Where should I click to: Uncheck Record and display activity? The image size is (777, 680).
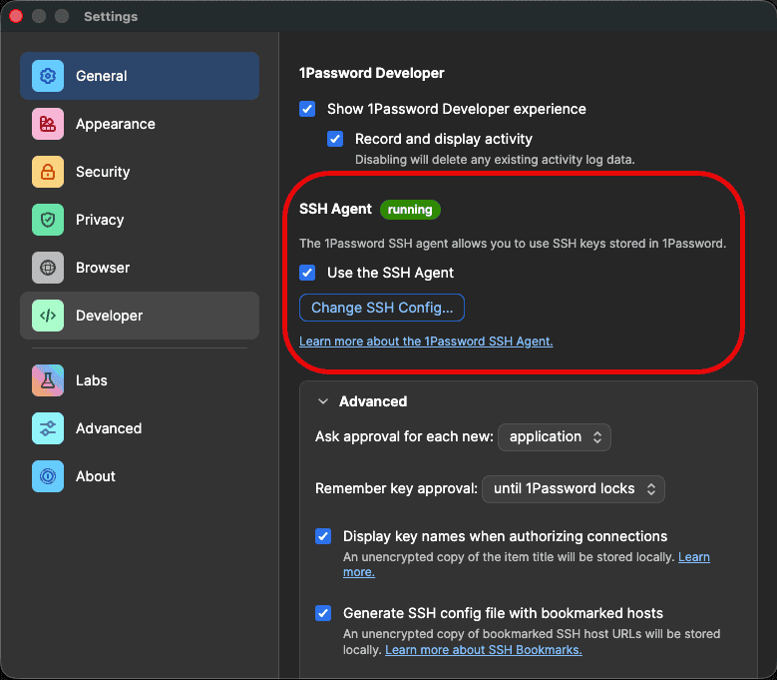pyautogui.click(x=335, y=139)
